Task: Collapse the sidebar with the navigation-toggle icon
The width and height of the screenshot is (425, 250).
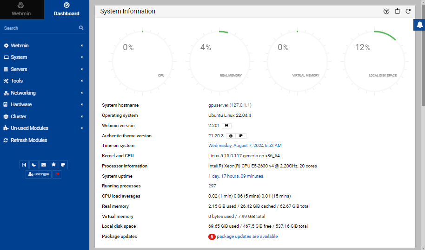Action: (24, 165)
